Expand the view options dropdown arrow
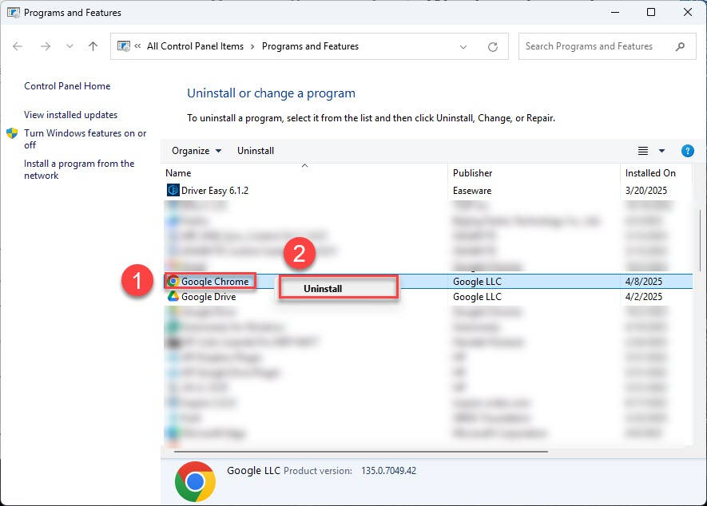The image size is (707, 506). click(x=661, y=150)
